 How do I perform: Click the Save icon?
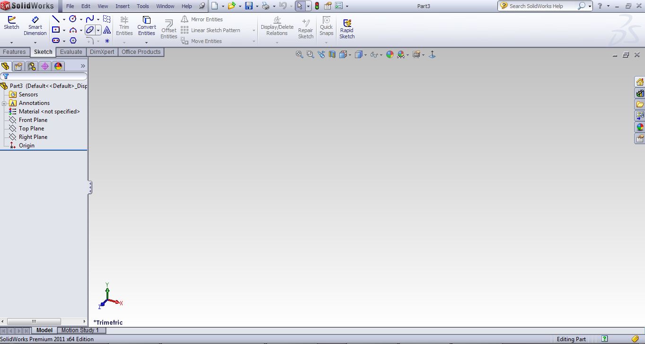tap(249, 6)
